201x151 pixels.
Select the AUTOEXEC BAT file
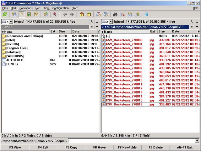click(x=51, y=60)
